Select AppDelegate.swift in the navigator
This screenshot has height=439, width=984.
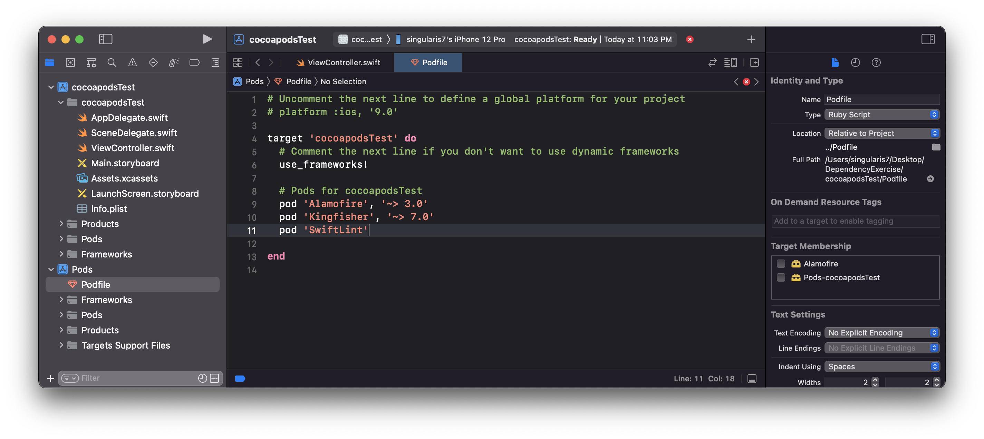(x=129, y=118)
